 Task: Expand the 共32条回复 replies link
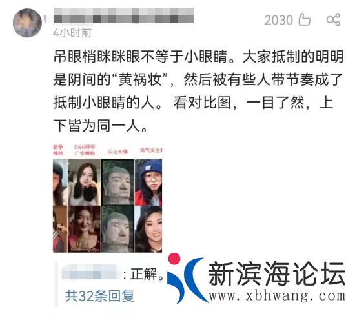[x=99, y=296]
